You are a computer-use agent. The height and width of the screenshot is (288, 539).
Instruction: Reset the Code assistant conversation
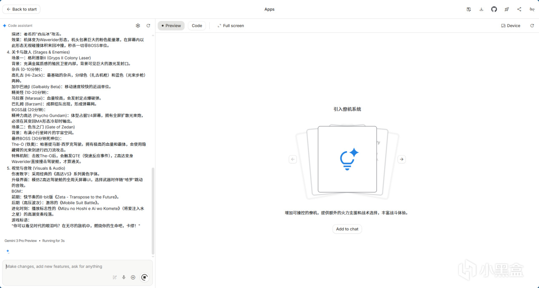(x=148, y=26)
